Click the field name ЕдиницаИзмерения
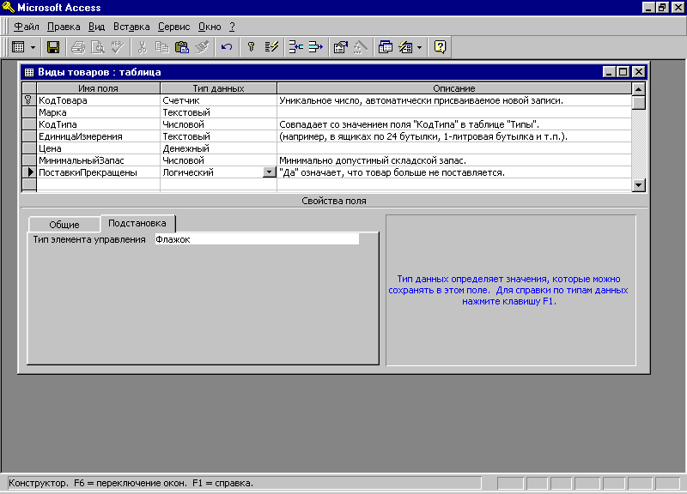The width and height of the screenshot is (687, 494). tap(99, 136)
